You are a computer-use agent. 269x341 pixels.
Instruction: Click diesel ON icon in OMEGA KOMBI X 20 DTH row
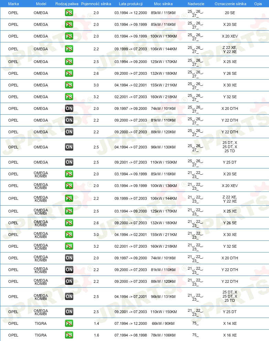(69, 258)
